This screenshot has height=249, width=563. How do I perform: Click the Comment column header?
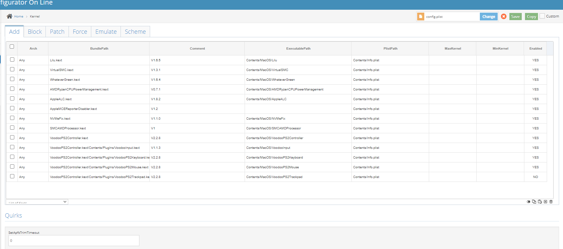197,49
